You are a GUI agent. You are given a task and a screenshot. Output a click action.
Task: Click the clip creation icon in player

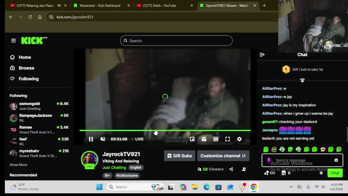204,139
